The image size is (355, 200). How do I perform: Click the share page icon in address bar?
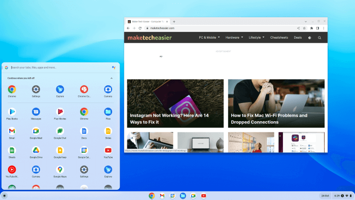click(x=298, y=28)
